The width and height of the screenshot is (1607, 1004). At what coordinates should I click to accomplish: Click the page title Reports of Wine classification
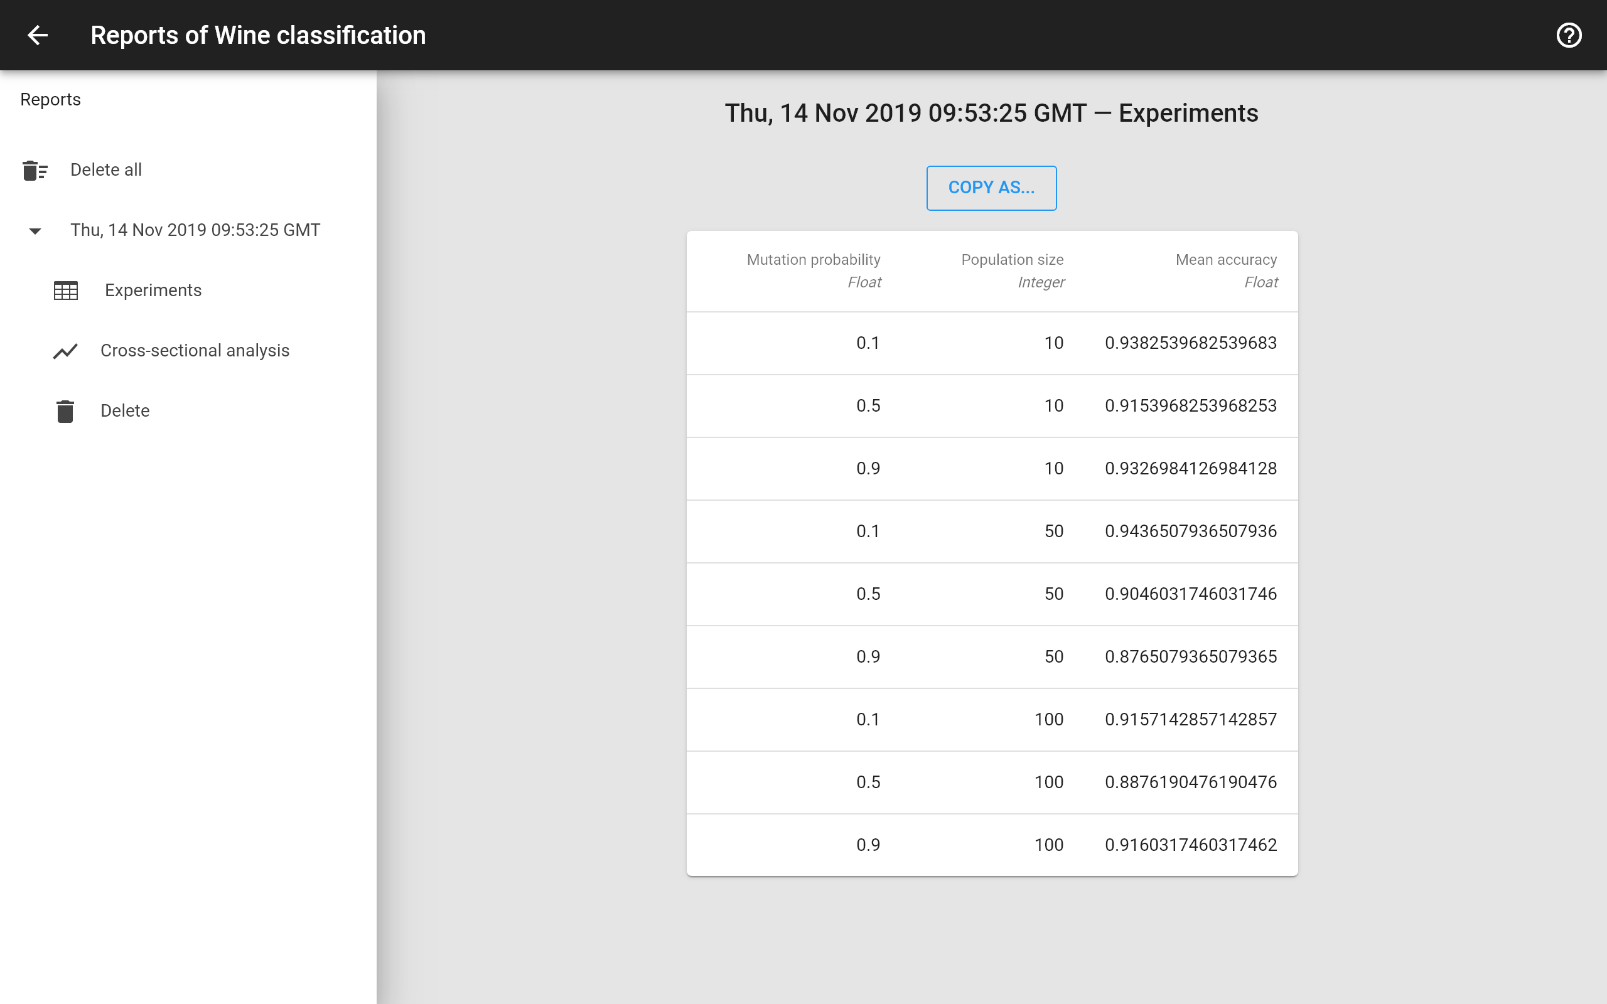point(259,35)
